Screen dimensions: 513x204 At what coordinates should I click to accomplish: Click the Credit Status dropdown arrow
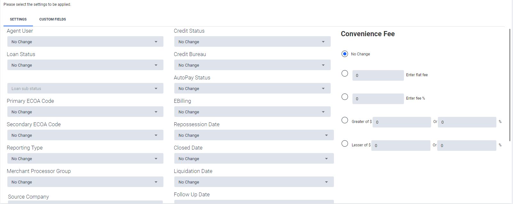pos(323,42)
